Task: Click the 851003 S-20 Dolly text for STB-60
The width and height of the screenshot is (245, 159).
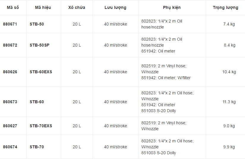Action: 159,111
